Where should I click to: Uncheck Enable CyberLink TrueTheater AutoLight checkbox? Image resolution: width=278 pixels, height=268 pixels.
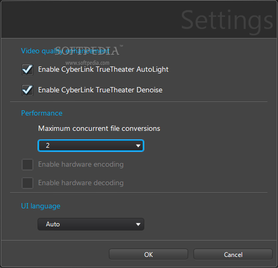27,70
